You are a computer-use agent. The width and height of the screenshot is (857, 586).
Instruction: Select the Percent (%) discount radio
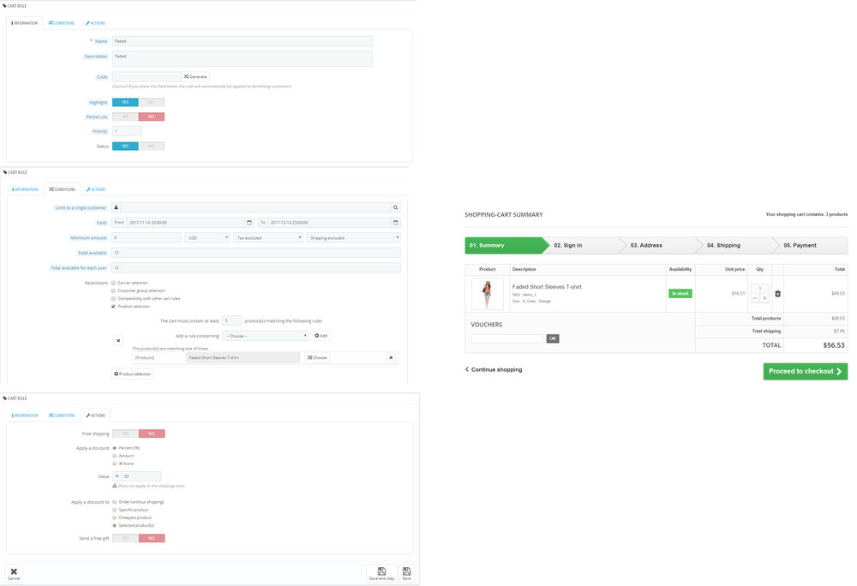pyautogui.click(x=114, y=448)
